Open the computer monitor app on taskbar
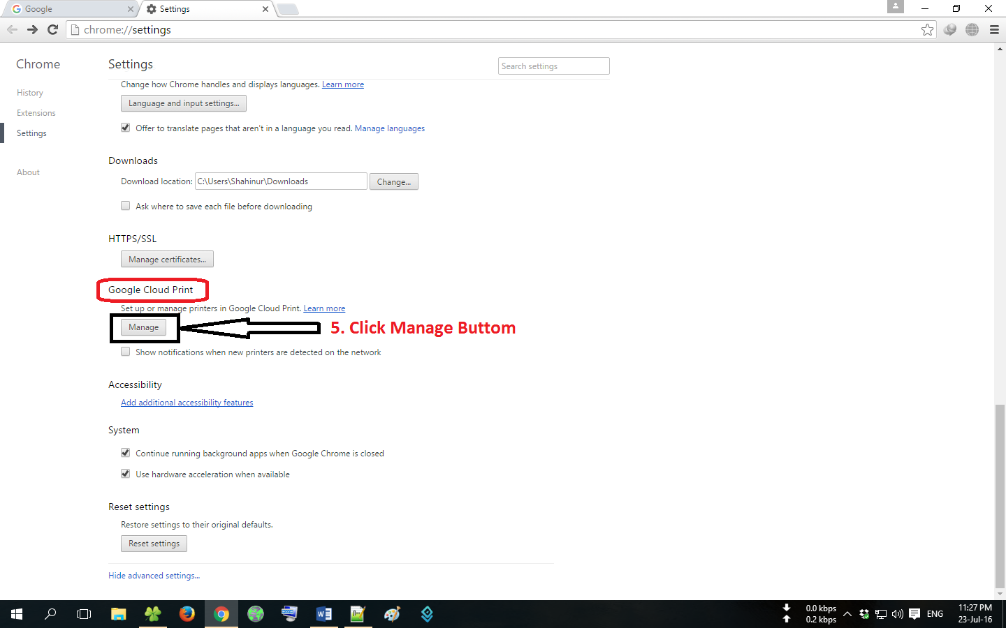Viewport: 1006px width, 628px height. [289, 614]
